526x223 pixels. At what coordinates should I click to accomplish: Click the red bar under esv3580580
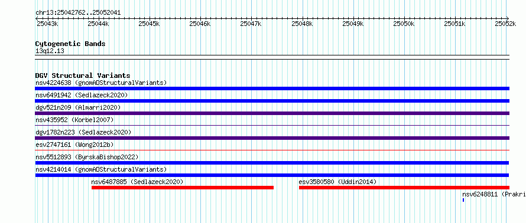pyautogui.click(x=404, y=188)
